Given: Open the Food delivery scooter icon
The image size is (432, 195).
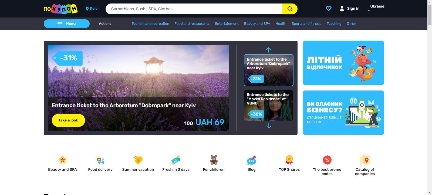Looking at the screenshot, I should (x=100, y=160).
